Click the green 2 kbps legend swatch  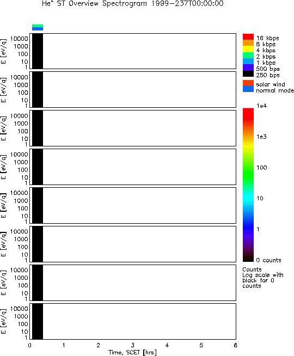[248, 55]
